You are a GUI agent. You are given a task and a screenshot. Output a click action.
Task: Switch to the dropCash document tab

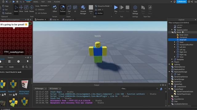pyautogui.click(x=68, y=20)
